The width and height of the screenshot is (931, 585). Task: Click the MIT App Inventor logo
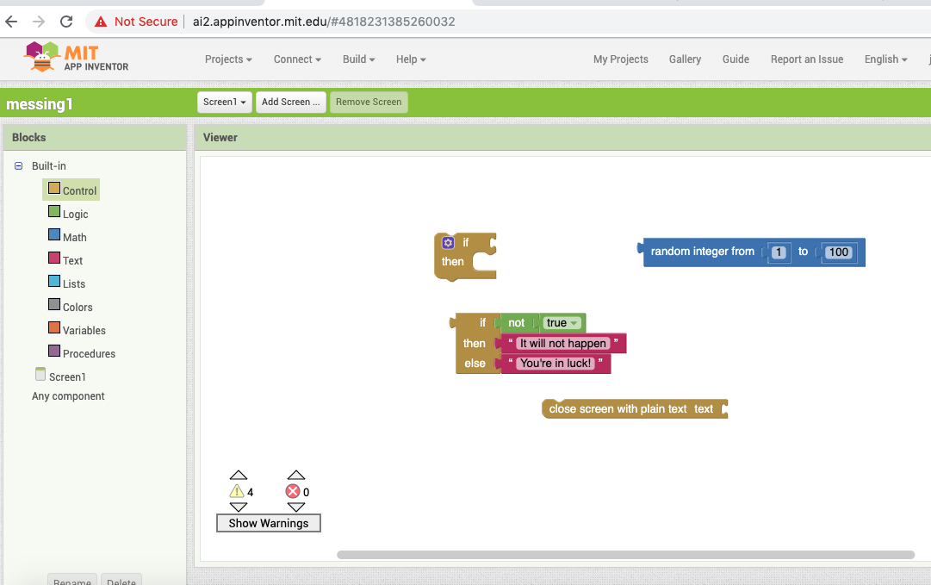[77, 58]
